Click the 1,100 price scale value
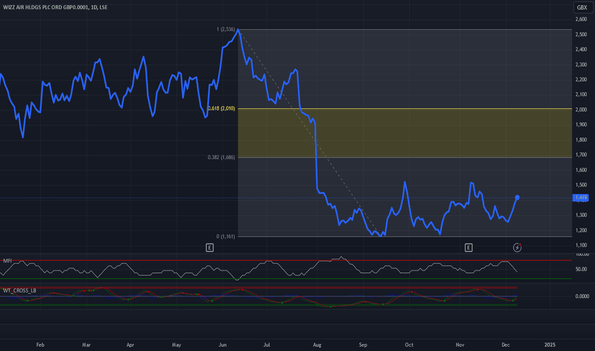The width and height of the screenshot is (595, 351). [x=581, y=245]
